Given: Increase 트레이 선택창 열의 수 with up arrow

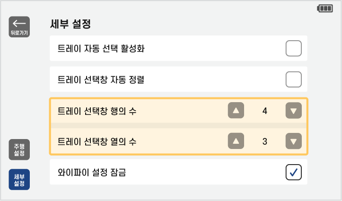Looking at the screenshot, I should [x=236, y=141].
